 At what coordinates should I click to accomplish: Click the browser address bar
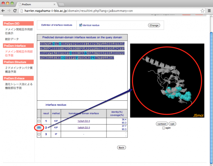pyautogui.click(x=106, y=11)
